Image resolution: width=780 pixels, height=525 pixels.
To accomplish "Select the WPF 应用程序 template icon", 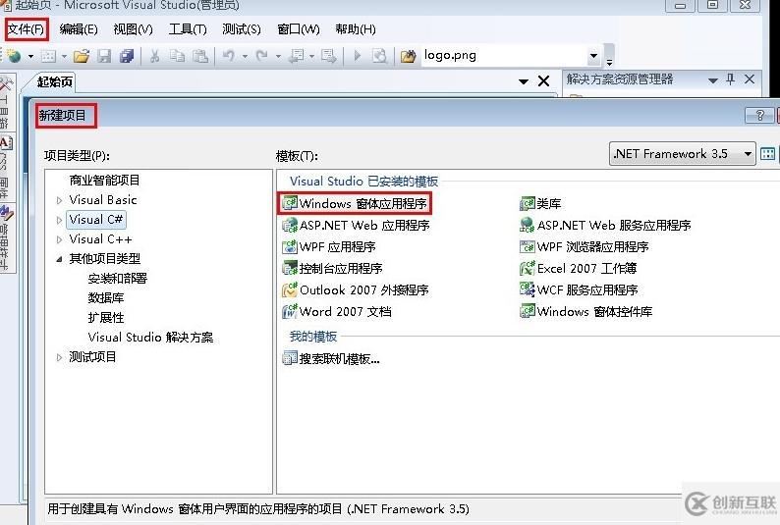I will tap(290, 247).
